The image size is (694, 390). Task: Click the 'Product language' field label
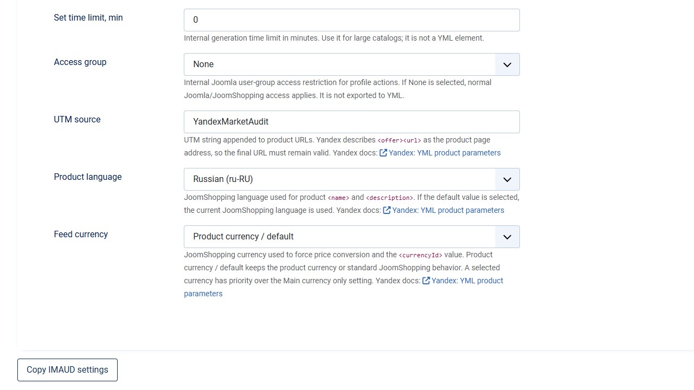(x=88, y=177)
